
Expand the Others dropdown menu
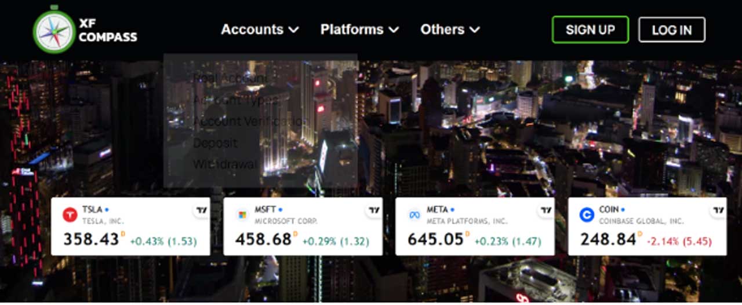(x=450, y=30)
